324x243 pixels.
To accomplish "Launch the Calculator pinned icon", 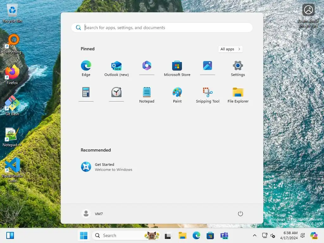I will (86, 94).
